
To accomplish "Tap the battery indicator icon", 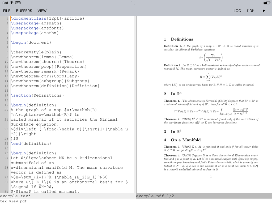I will pyautogui.click(x=267, y=3).
